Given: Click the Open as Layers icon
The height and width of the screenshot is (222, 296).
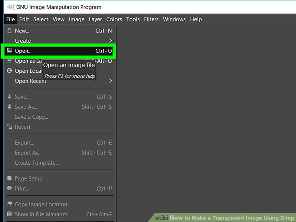Looking at the screenshot, I should 9,61.
